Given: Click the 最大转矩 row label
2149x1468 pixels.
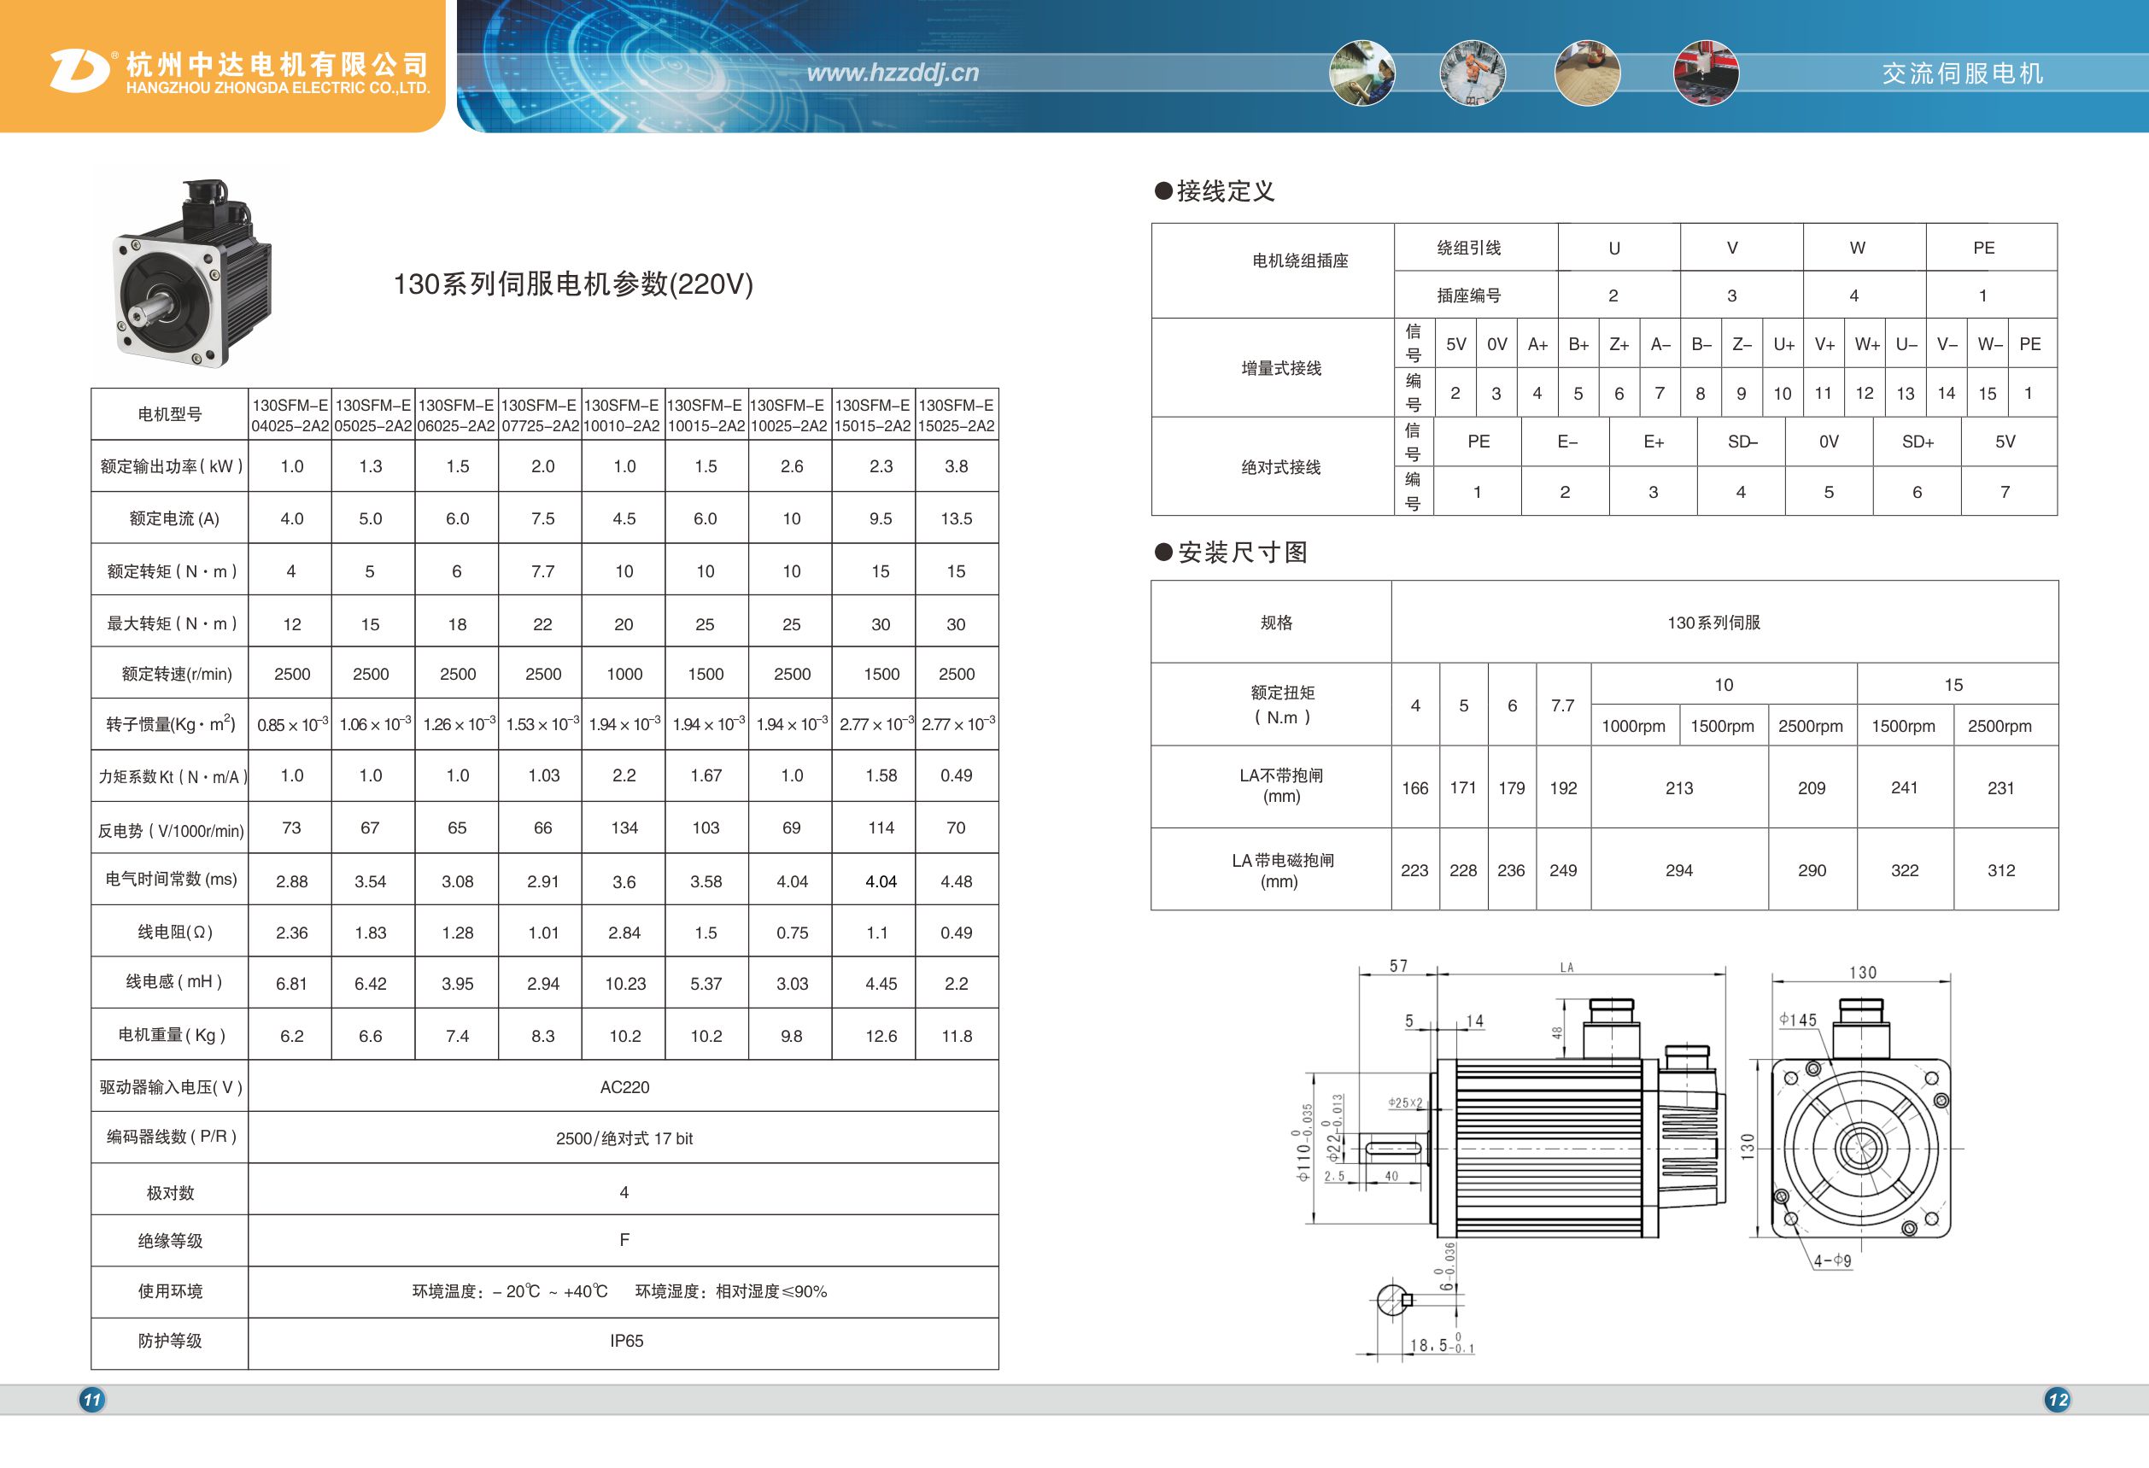Looking at the screenshot, I should pos(172,624).
